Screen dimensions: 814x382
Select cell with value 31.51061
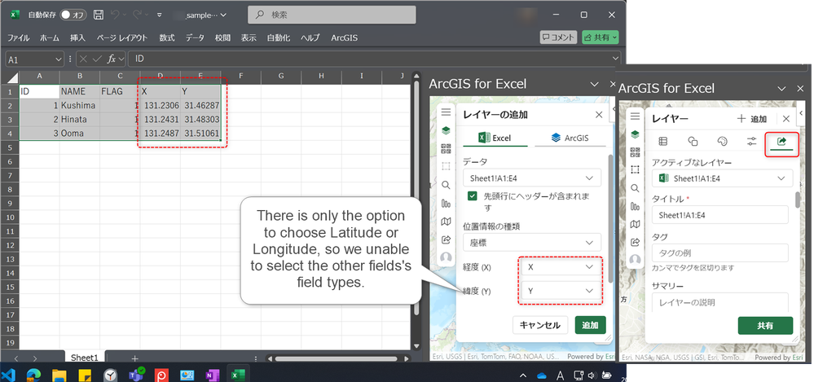[201, 134]
